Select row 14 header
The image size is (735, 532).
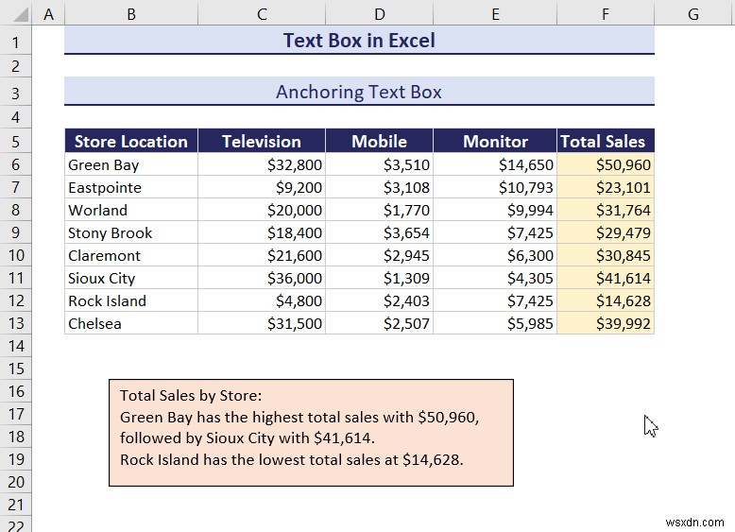click(15, 346)
